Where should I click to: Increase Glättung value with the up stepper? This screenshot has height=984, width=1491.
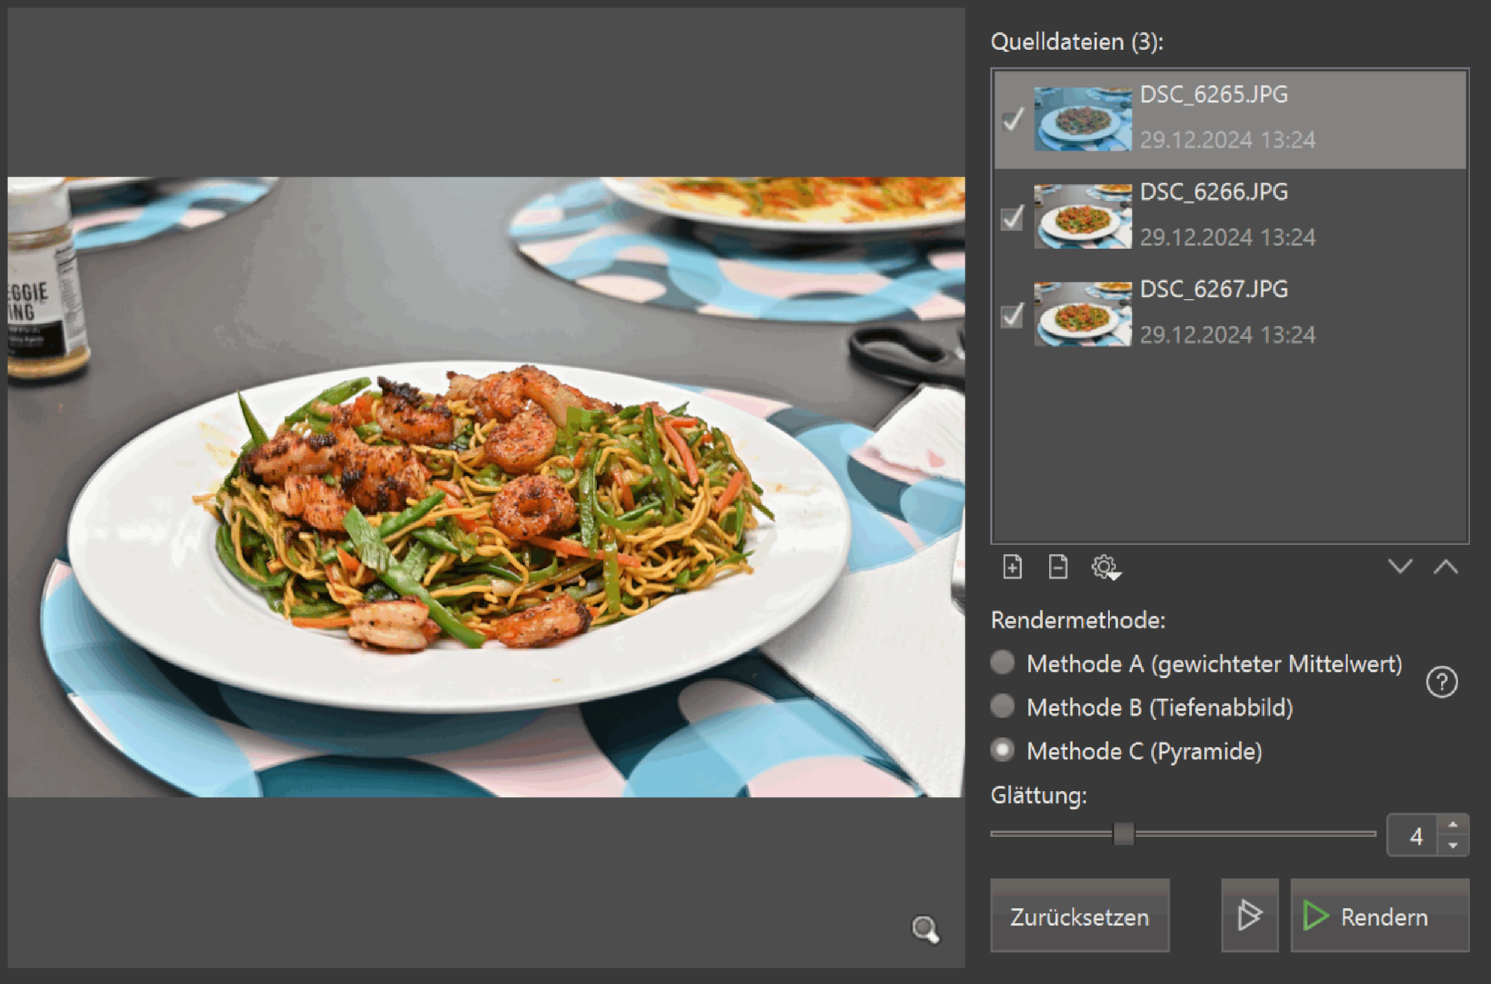click(1452, 825)
